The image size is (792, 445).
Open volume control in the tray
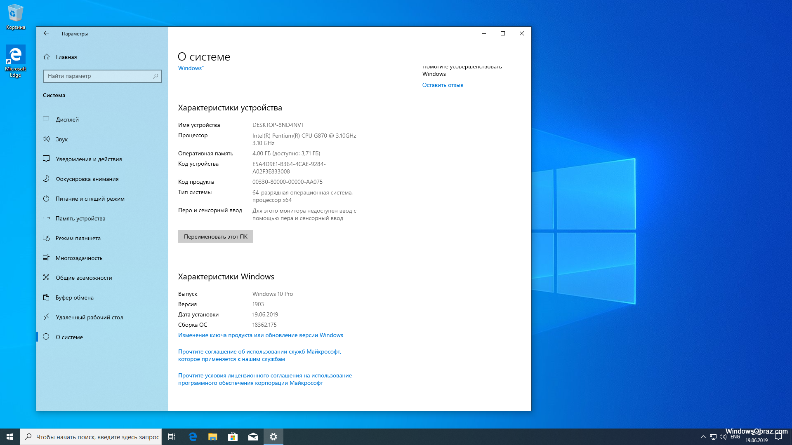point(723,437)
